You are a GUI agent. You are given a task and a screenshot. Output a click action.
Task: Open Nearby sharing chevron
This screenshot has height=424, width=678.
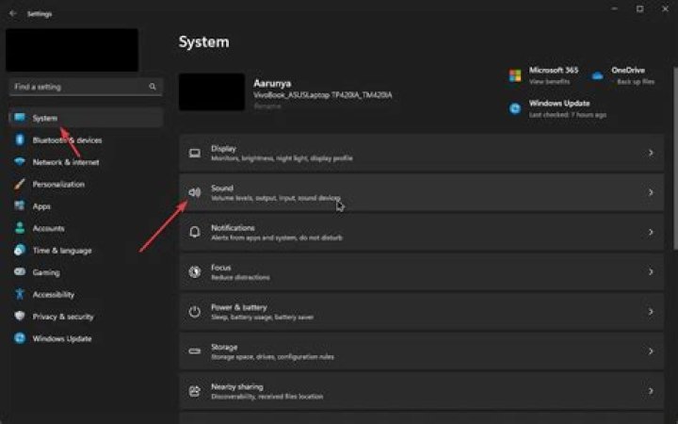point(651,391)
